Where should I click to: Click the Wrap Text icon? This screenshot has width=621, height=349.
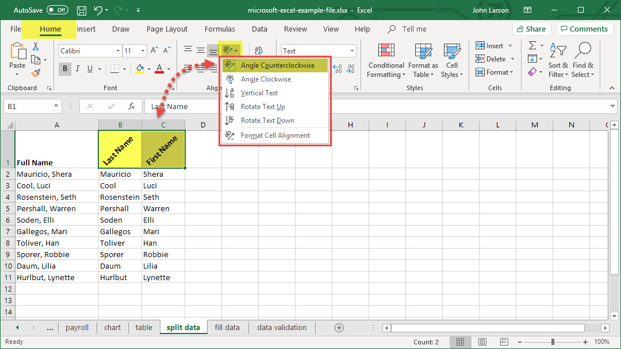(259, 51)
